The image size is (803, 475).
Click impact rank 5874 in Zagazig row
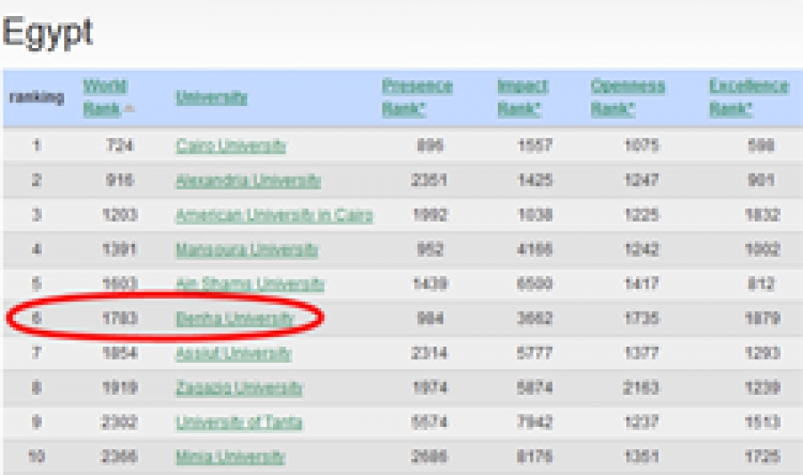tap(534, 388)
